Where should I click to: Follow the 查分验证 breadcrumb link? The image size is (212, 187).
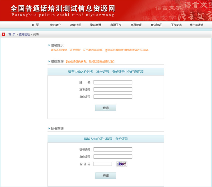[x=24, y=34]
